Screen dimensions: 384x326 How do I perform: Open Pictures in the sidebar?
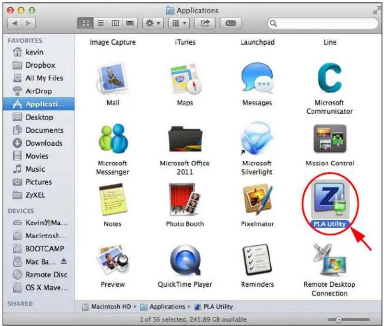click(x=38, y=182)
